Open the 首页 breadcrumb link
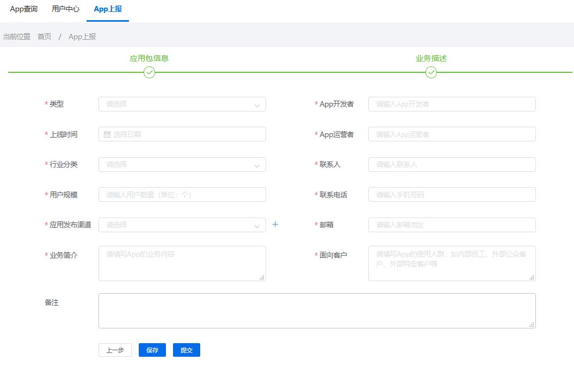This screenshot has height=366, width=574. pos(44,36)
